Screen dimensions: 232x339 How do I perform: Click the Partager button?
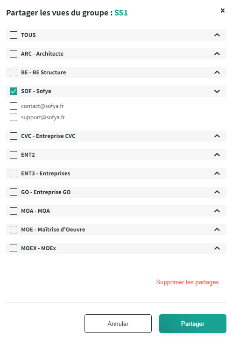tap(193, 324)
